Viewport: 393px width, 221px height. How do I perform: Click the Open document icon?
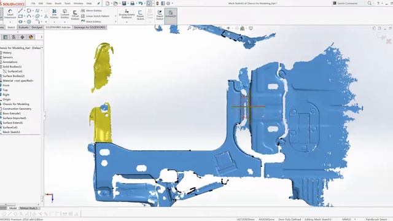click(x=115, y=3)
